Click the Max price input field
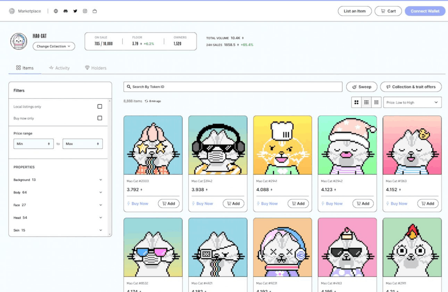 (x=83, y=144)
